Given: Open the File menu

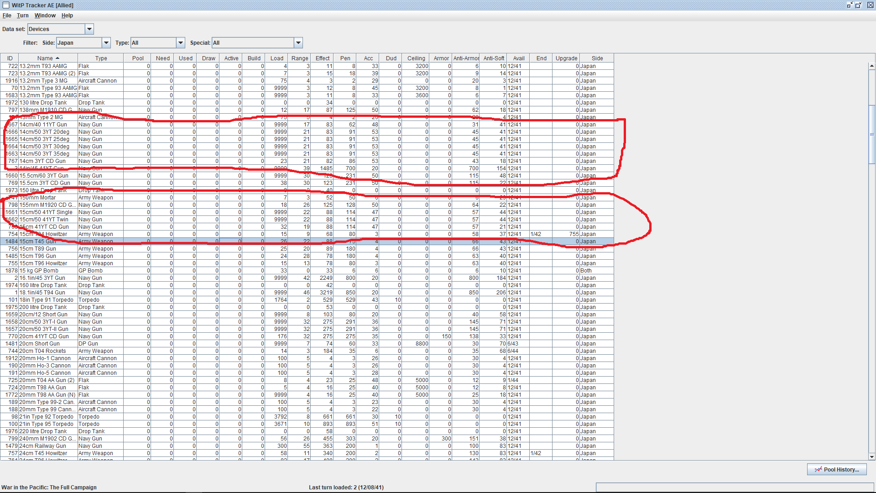Looking at the screenshot, I should pos(7,16).
